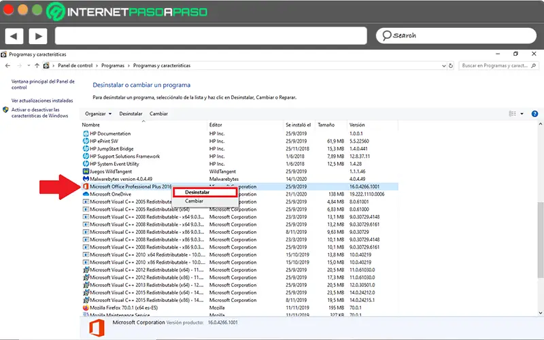544x340 pixels.
Task: Open the recent locations dropdown arrow
Action: (x=29, y=65)
